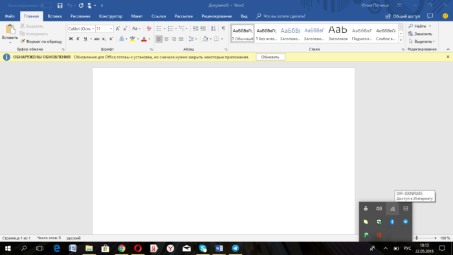
Task: Open borders dropdown arrow
Action: pos(222,39)
